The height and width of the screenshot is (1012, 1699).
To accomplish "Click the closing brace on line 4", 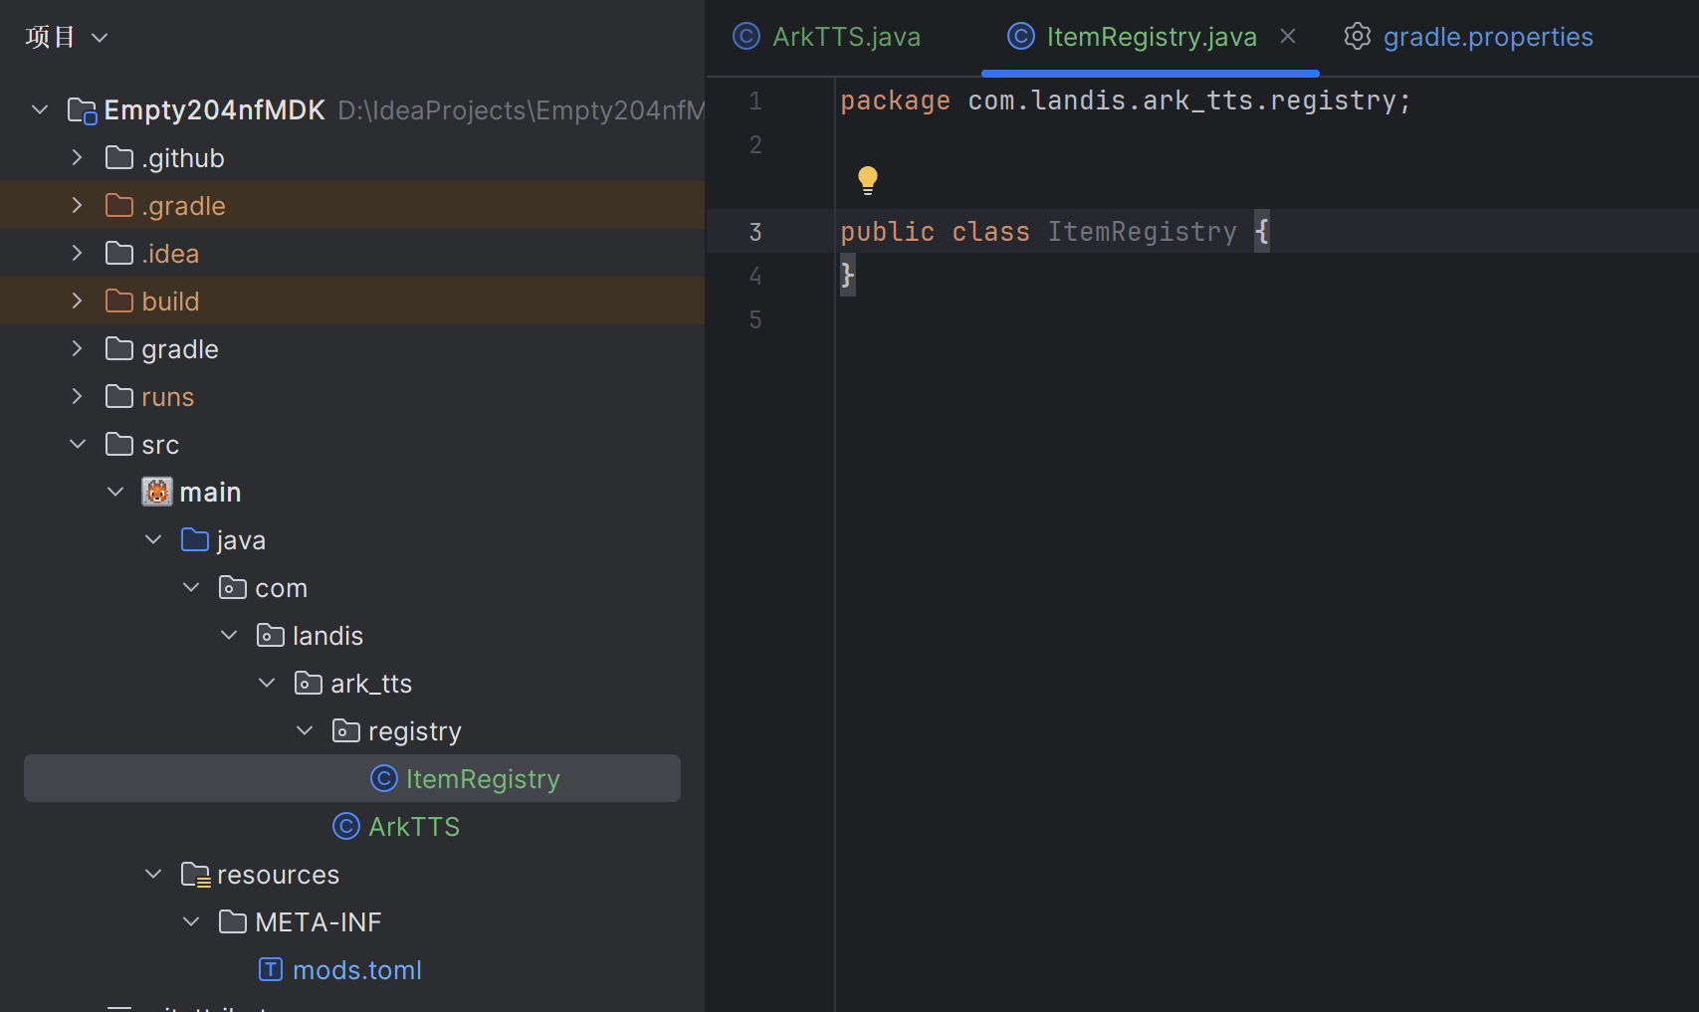I will 847,274.
